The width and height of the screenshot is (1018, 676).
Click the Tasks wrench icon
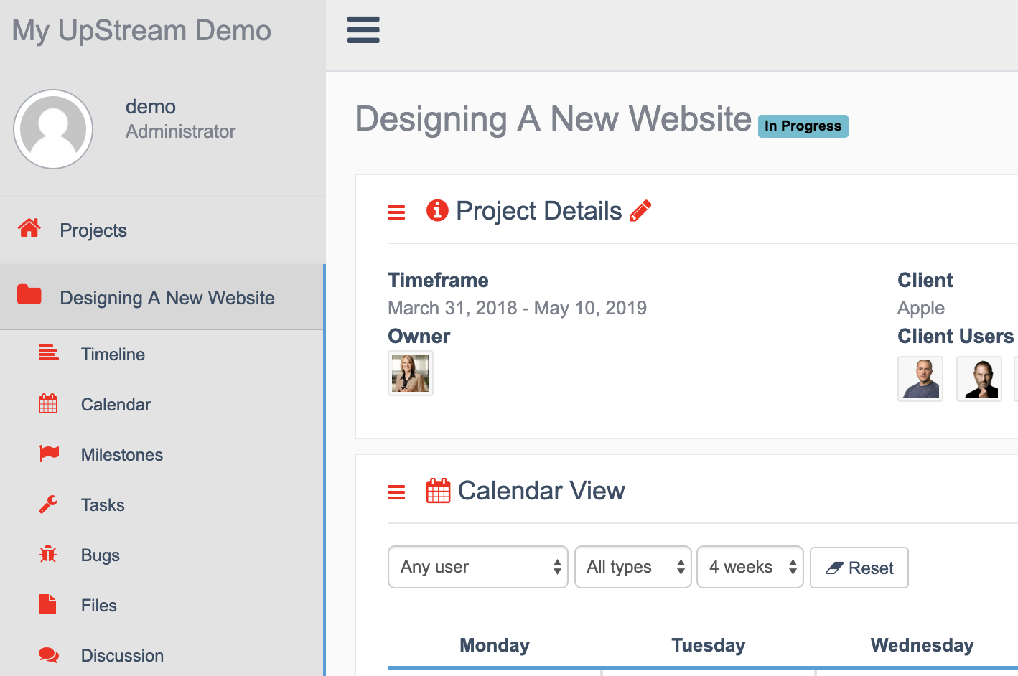click(x=48, y=504)
